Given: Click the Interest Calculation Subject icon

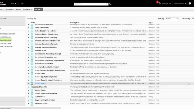Looking at the screenshot, I should 32,47.
